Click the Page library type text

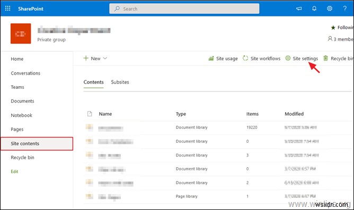click(x=187, y=196)
